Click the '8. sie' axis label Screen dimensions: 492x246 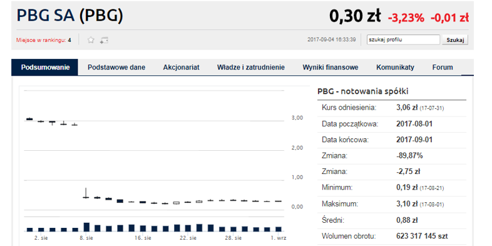[x=86, y=237]
